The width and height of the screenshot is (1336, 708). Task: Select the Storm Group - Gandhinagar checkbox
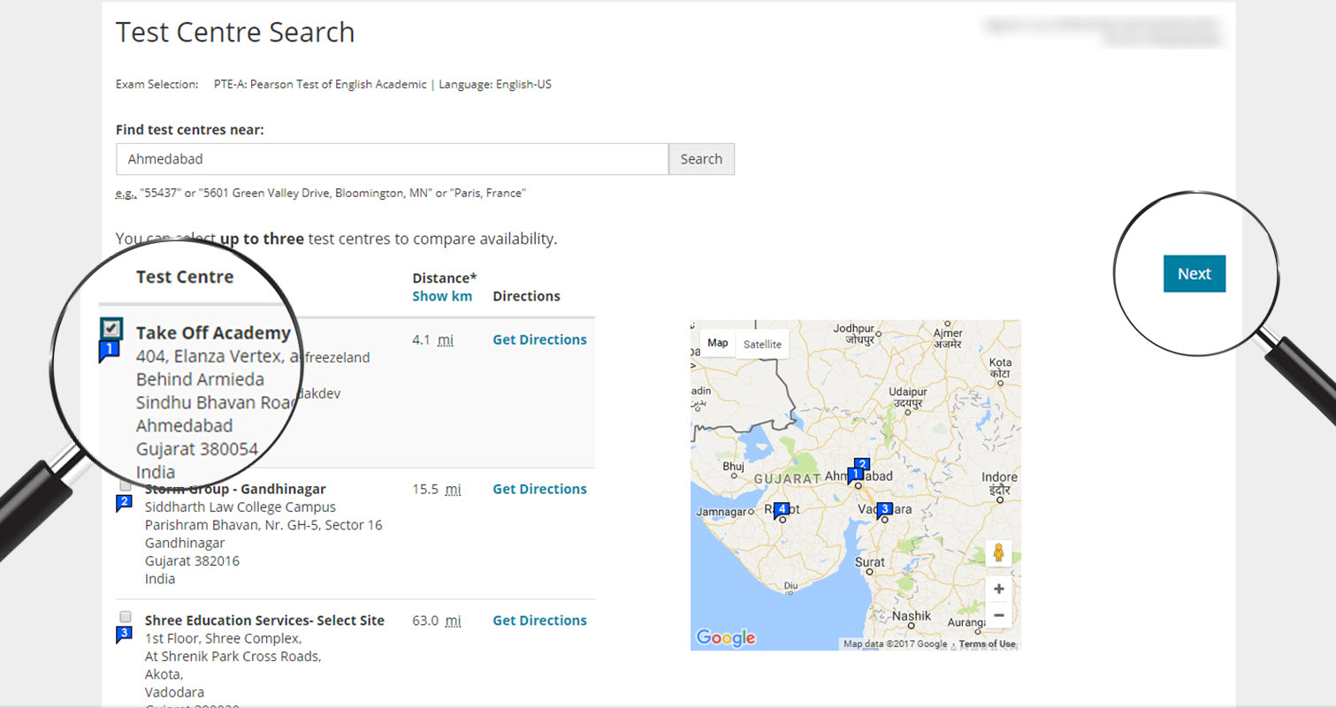tap(126, 485)
